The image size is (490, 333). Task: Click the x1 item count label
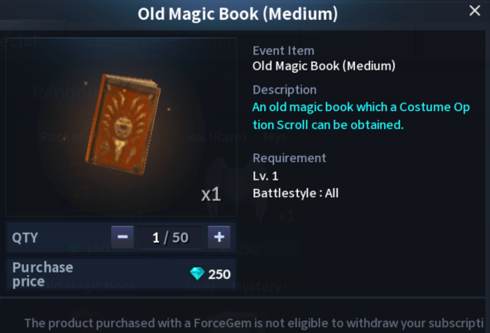(211, 194)
